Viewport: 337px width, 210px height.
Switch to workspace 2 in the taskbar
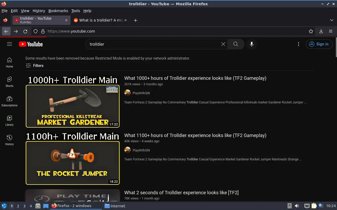point(18,206)
